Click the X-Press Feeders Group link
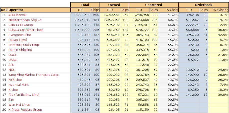229x113 pixels. pyautogui.click(x=25, y=110)
